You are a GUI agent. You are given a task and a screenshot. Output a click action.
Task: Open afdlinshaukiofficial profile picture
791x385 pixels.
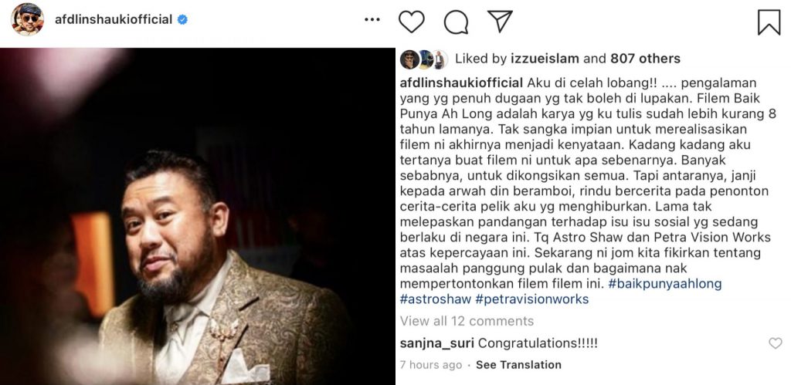(x=27, y=19)
